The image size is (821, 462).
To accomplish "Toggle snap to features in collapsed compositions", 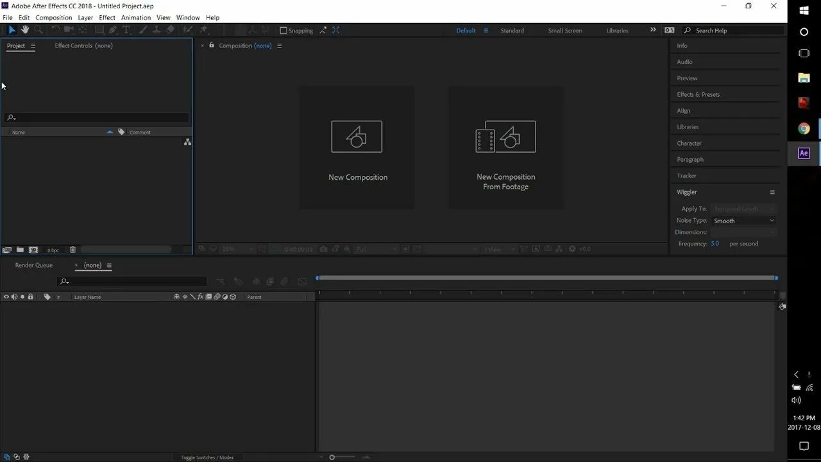I will point(336,30).
